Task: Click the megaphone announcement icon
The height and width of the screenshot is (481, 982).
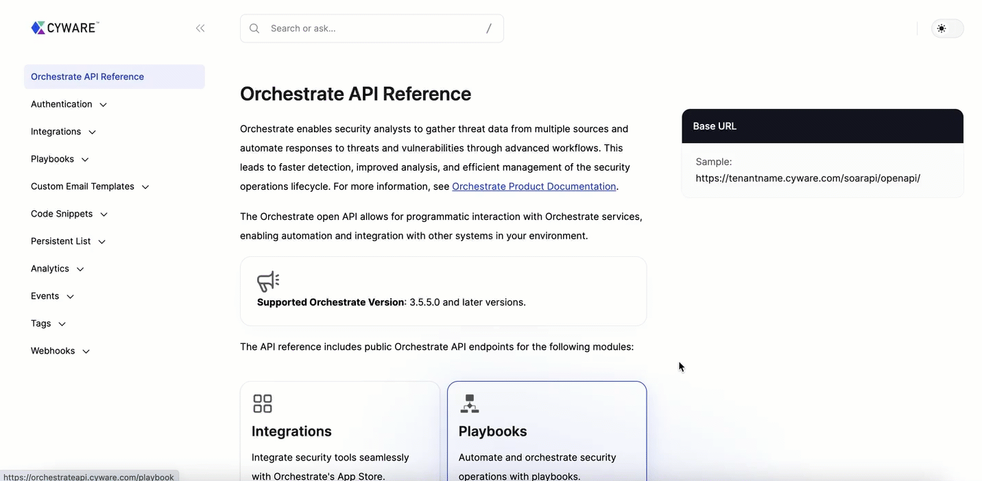Action: tap(268, 281)
